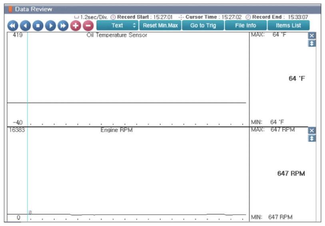
Task: Click the rewind to start button
Action: [x=13, y=26]
